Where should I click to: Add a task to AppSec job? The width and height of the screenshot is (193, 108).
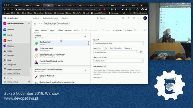85,37
